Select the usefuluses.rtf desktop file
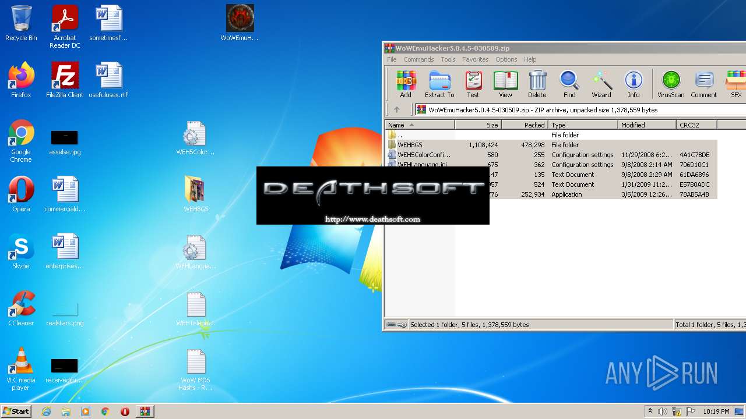This screenshot has width=746, height=419. point(108,80)
